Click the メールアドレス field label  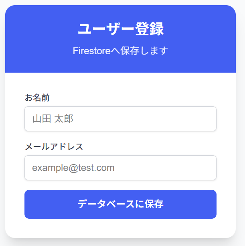(x=54, y=146)
